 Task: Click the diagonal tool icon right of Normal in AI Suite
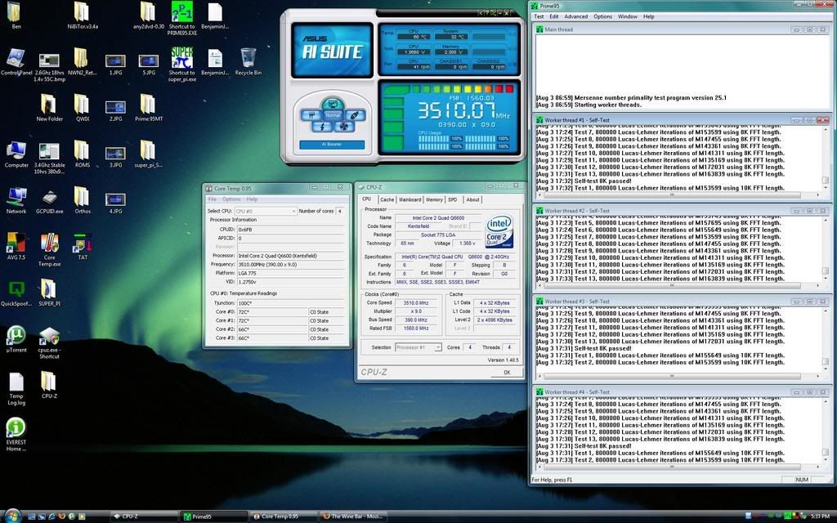(x=354, y=115)
